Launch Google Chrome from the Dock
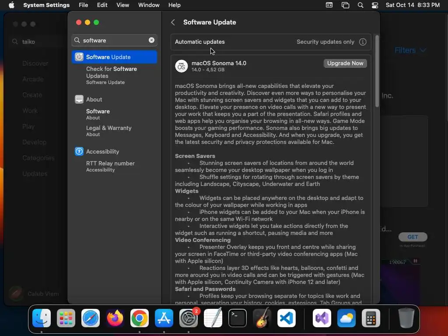Viewport: 448px width, 336px height. (x=140, y=318)
